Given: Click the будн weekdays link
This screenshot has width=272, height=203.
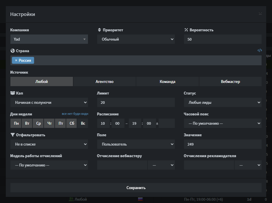Looking at the screenshot, I should 77,114.
